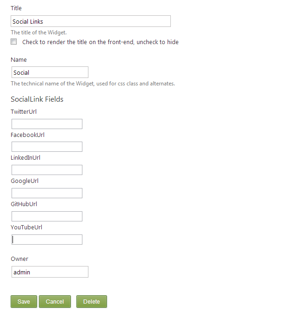Click the FacebookUrl field label
The height and width of the screenshot is (318, 300).
click(27, 135)
